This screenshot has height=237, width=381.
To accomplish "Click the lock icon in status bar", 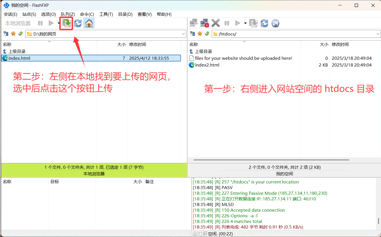I will pyautogui.click(x=195, y=234).
